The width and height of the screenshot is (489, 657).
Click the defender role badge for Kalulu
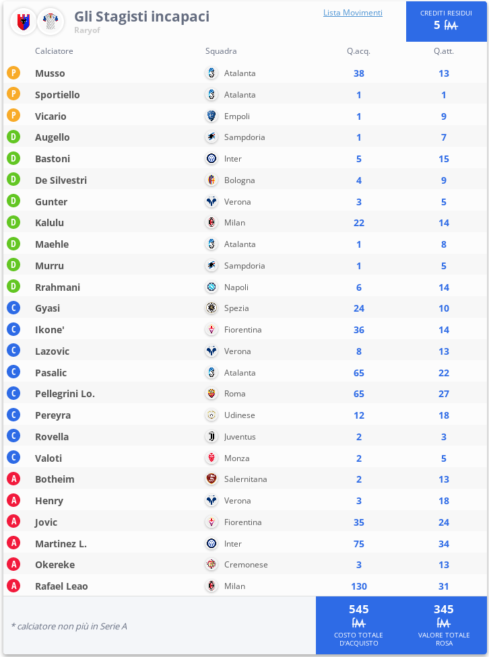(x=13, y=223)
